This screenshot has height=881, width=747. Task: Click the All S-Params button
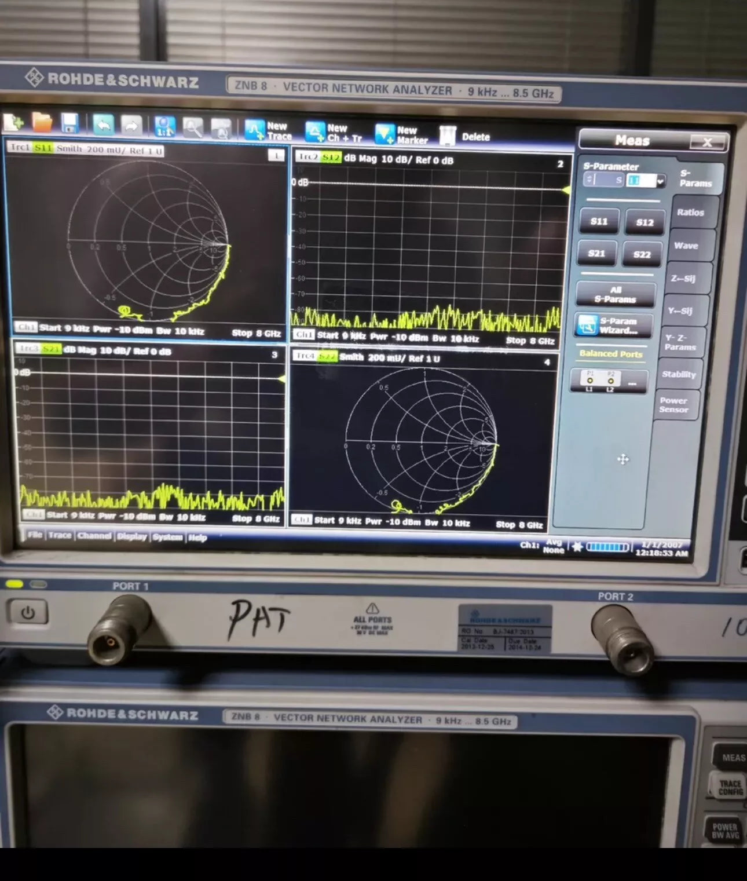616,295
